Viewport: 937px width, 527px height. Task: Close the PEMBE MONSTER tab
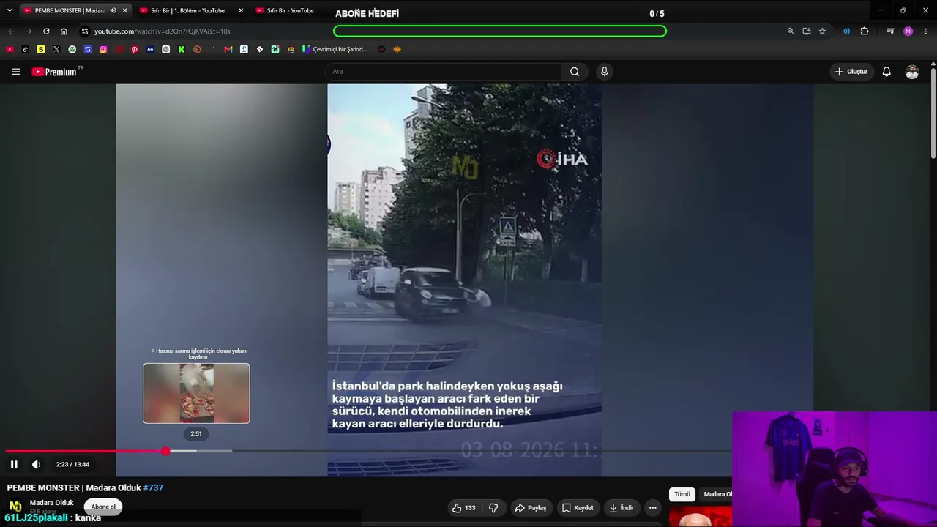pos(124,10)
